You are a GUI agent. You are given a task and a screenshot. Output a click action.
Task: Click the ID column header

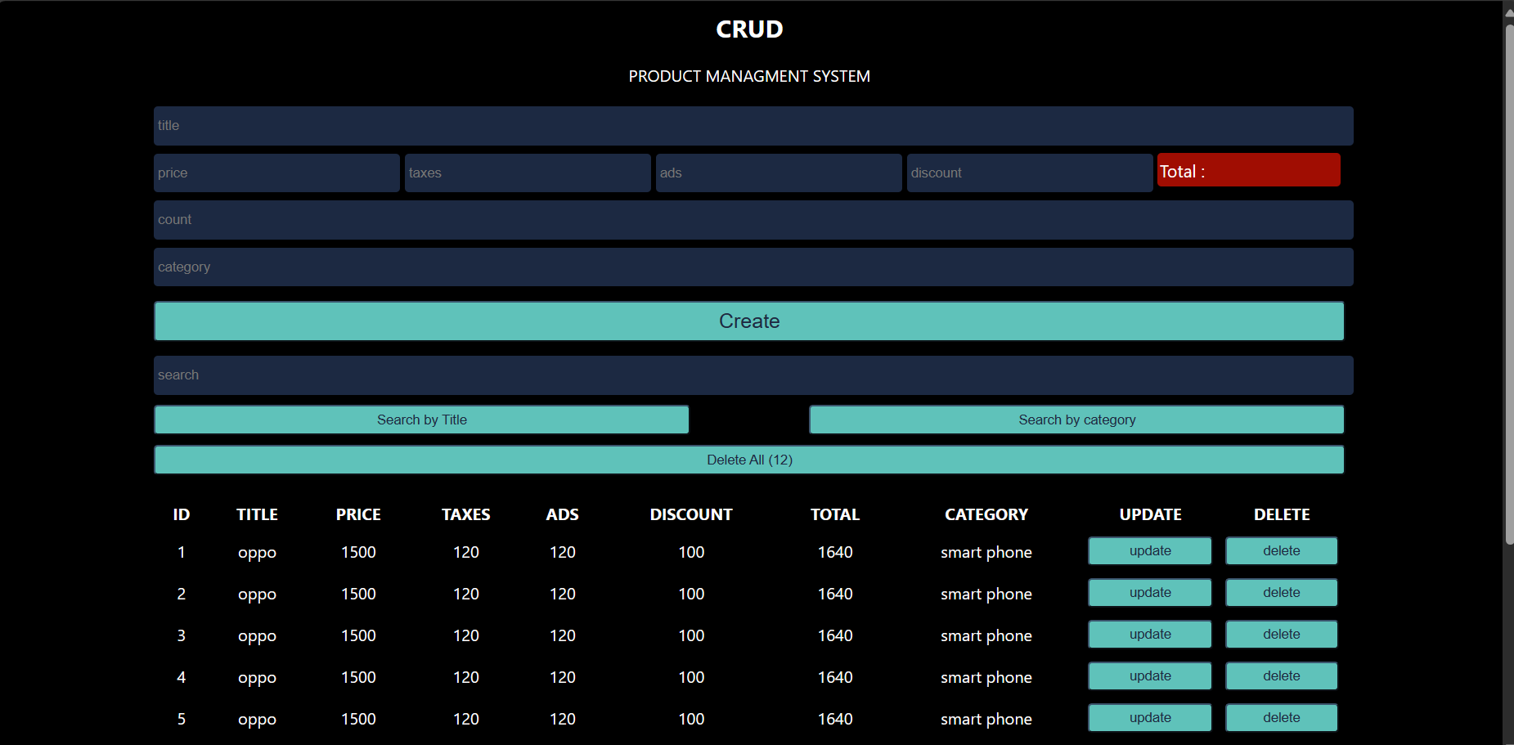(x=182, y=514)
